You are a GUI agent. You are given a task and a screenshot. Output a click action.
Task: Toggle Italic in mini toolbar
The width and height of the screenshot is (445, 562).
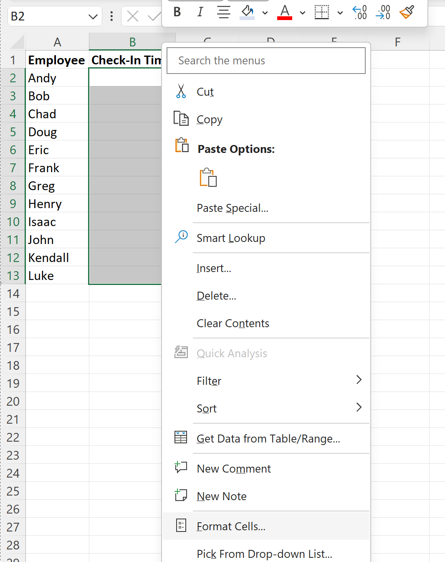(200, 12)
